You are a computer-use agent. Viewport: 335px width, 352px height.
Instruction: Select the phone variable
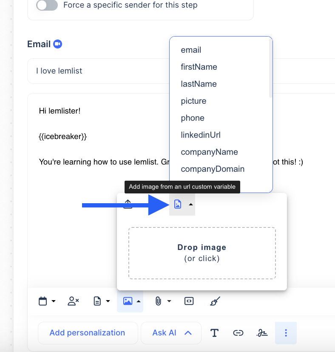(193, 118)
